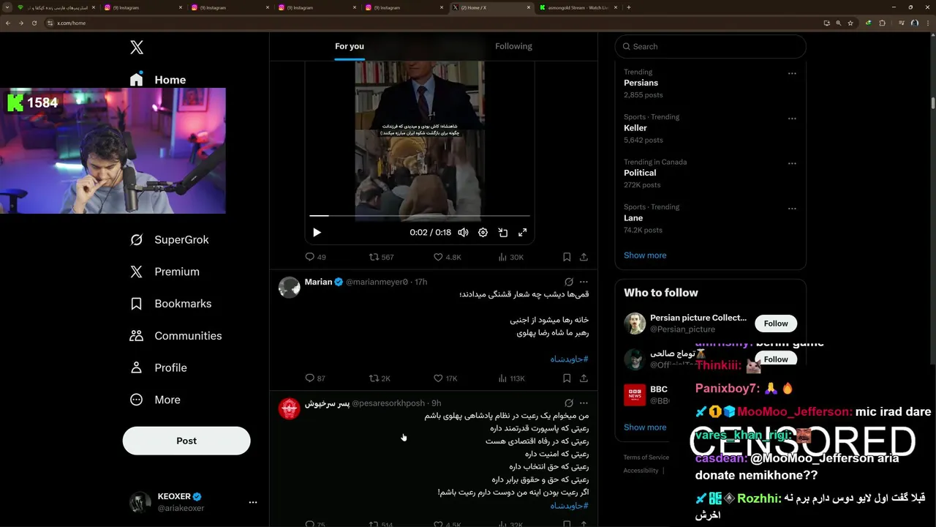The image size is (936, 527).
Task: Bookmark this page star icon
Action: pos(850,23)
